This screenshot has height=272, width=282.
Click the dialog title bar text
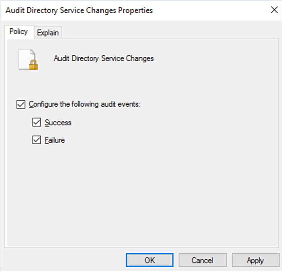point(79,10)
